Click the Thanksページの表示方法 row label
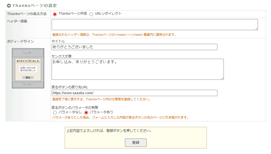The width and height of the screenshot is (271, 154). (x=27, y=14)
